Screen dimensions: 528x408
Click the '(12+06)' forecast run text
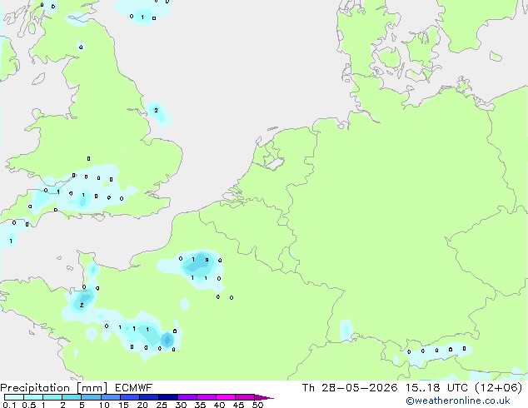(x=498, y=388)
